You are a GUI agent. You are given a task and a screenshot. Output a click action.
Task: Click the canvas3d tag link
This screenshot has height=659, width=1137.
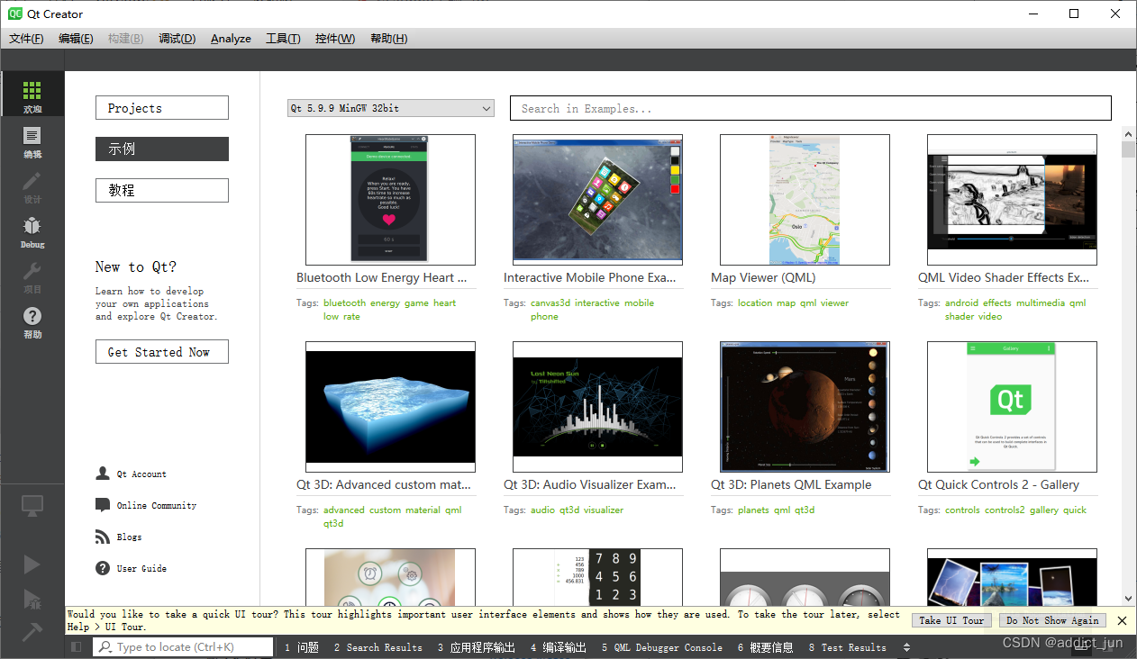tap(550, 303)
